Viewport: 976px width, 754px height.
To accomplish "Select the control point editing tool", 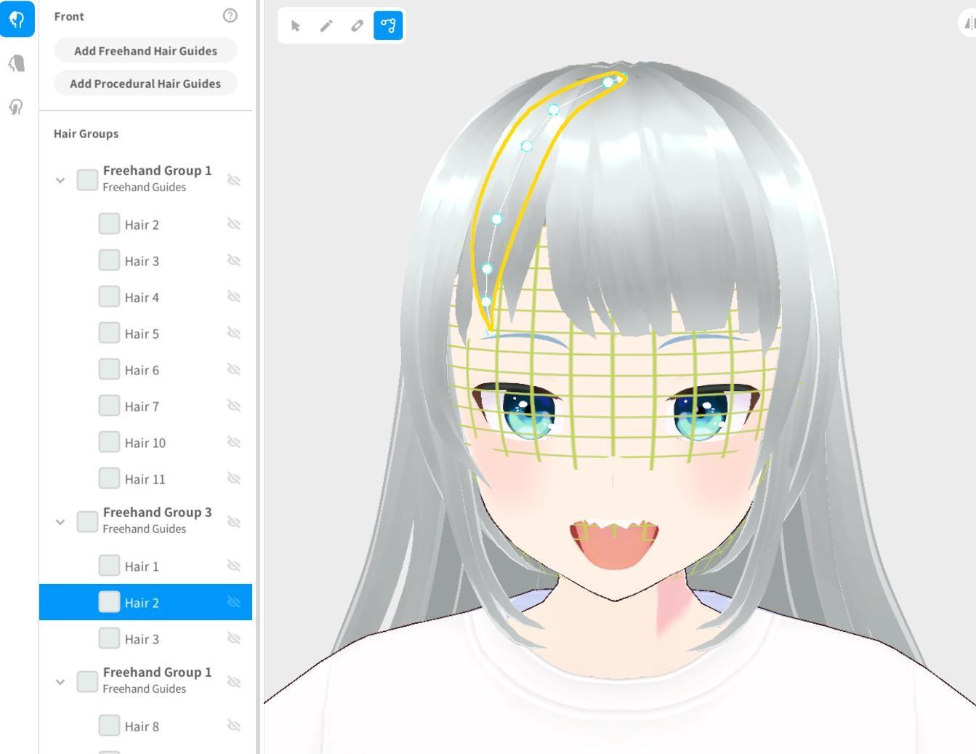I will [387, 25].
